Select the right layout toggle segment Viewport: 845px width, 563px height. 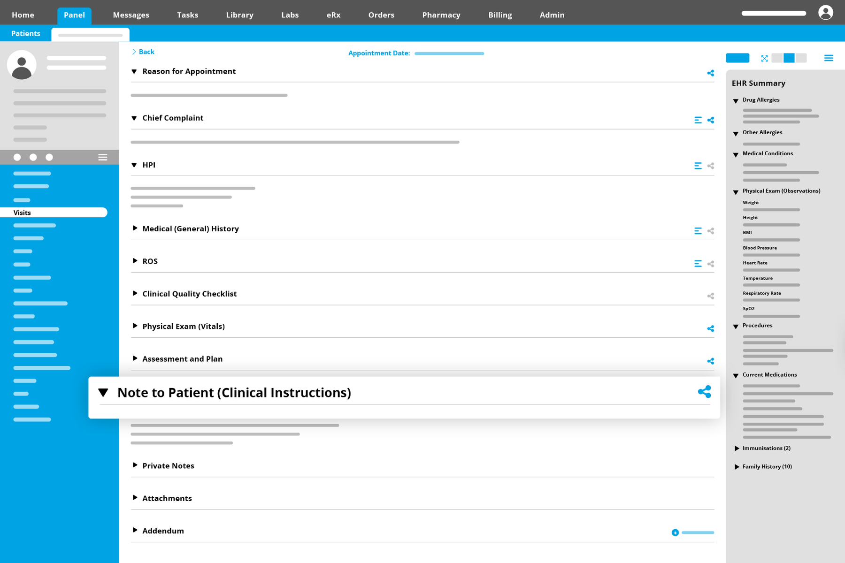click(x=801, y=58)
